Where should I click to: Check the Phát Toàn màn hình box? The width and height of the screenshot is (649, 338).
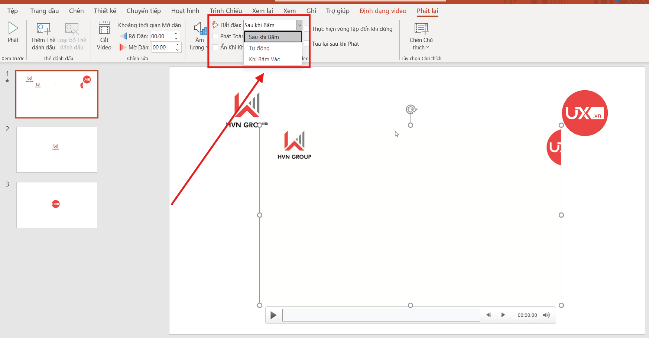[215, 36]
